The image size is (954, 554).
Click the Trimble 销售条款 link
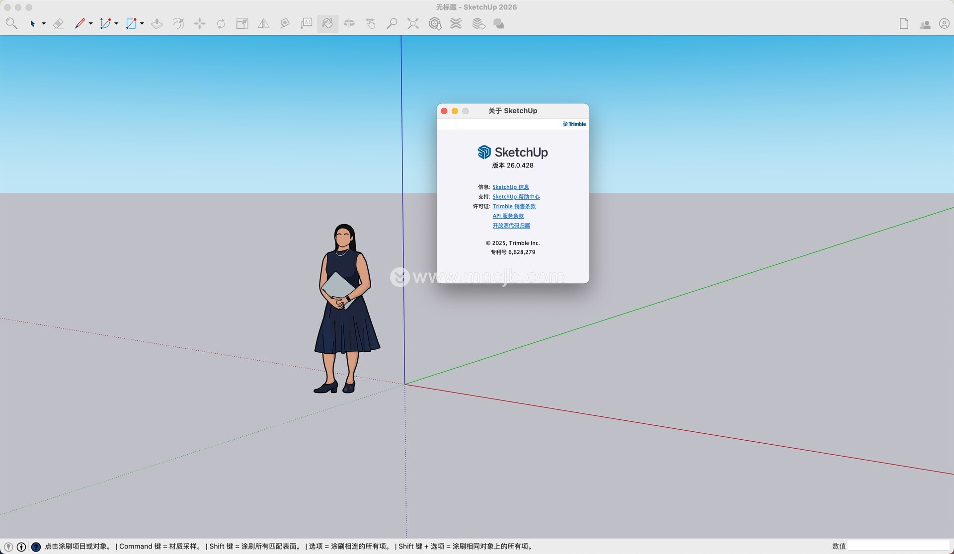pyautogui.click(x=514, y=206)
